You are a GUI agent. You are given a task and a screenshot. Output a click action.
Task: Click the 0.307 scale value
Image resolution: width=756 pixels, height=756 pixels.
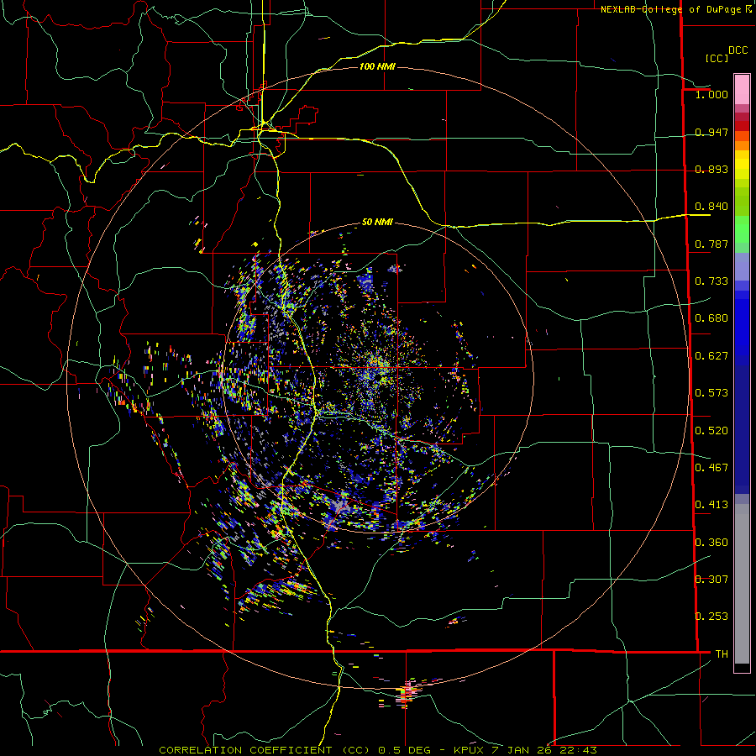711,580
